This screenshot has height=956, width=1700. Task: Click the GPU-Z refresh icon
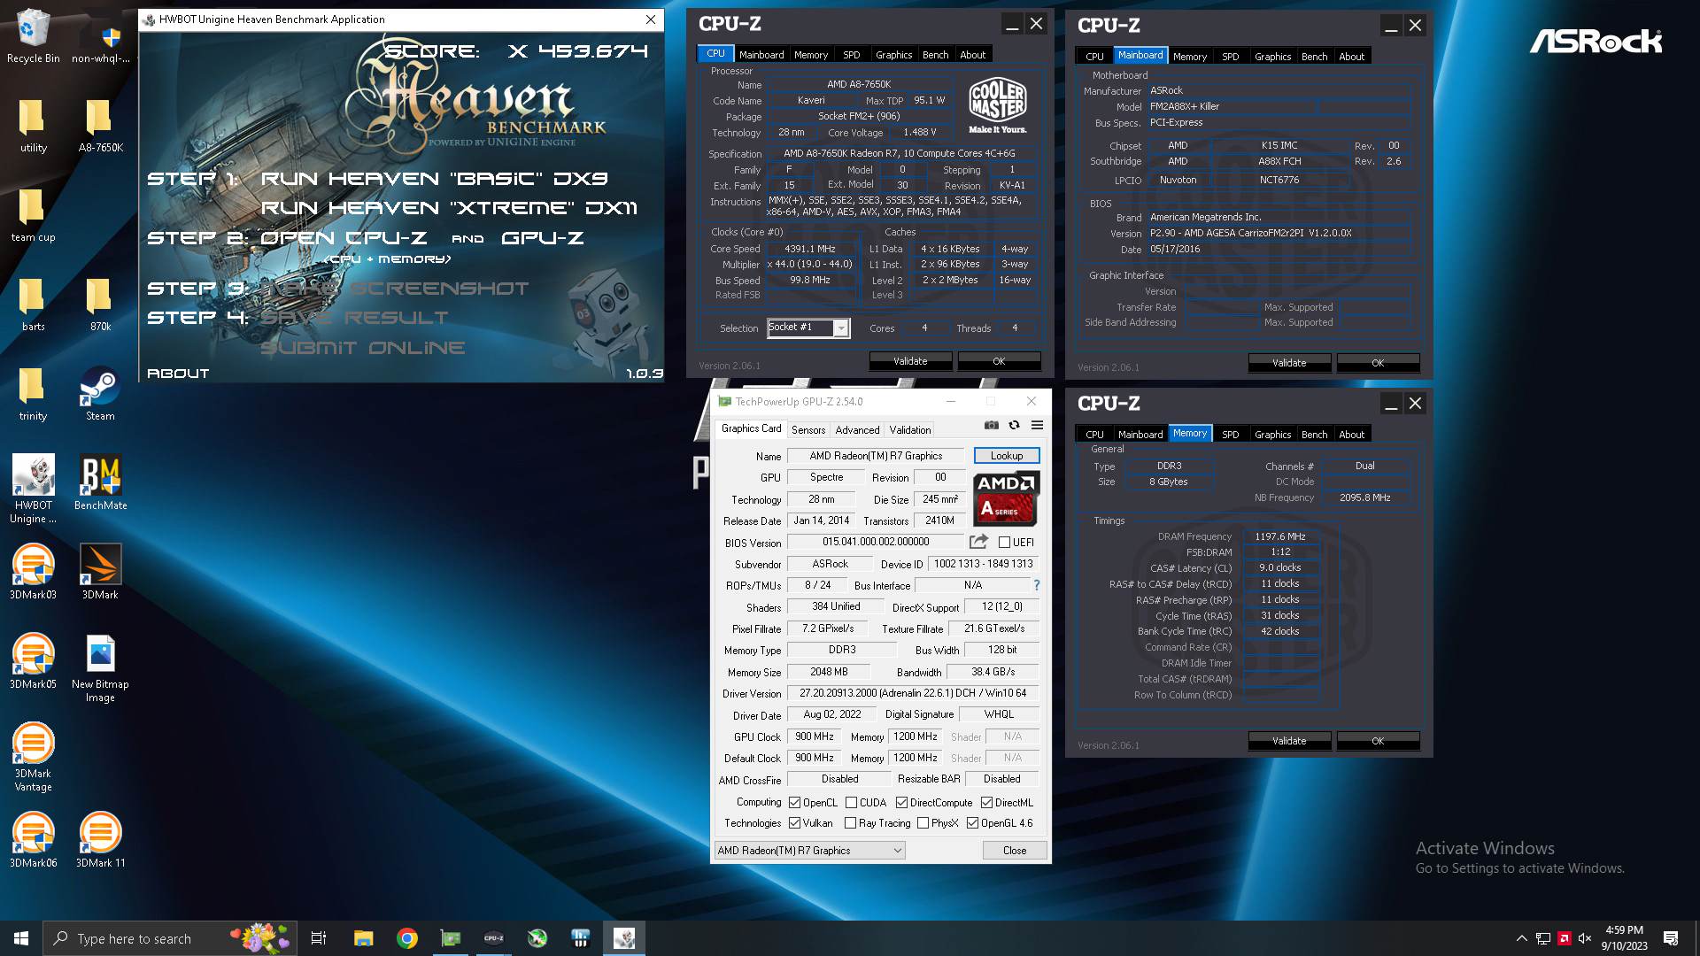pos(1015,426)
